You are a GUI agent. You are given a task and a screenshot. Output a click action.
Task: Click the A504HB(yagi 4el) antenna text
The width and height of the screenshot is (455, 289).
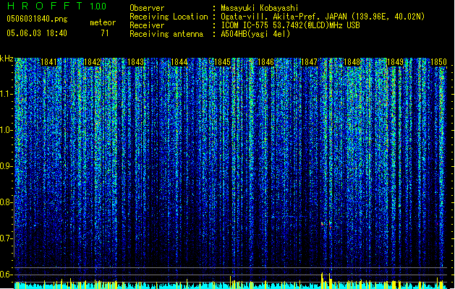coord(255,34)
